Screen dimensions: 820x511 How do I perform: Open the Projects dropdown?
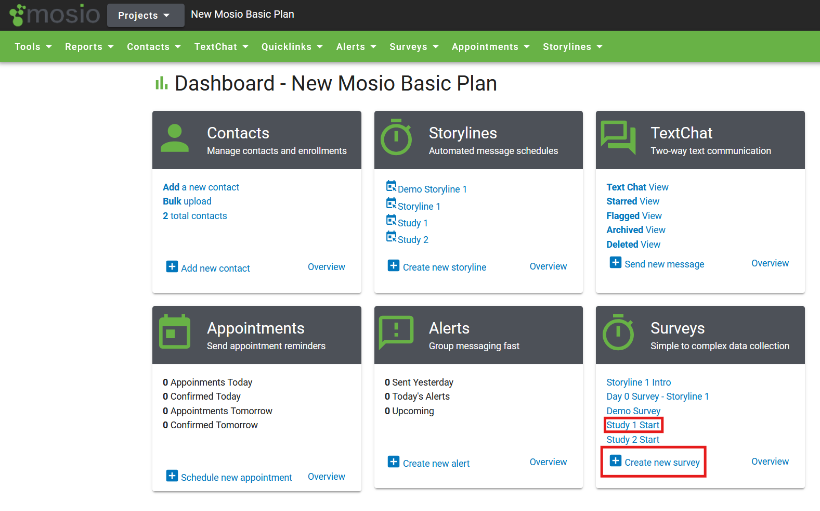(146, 15)
